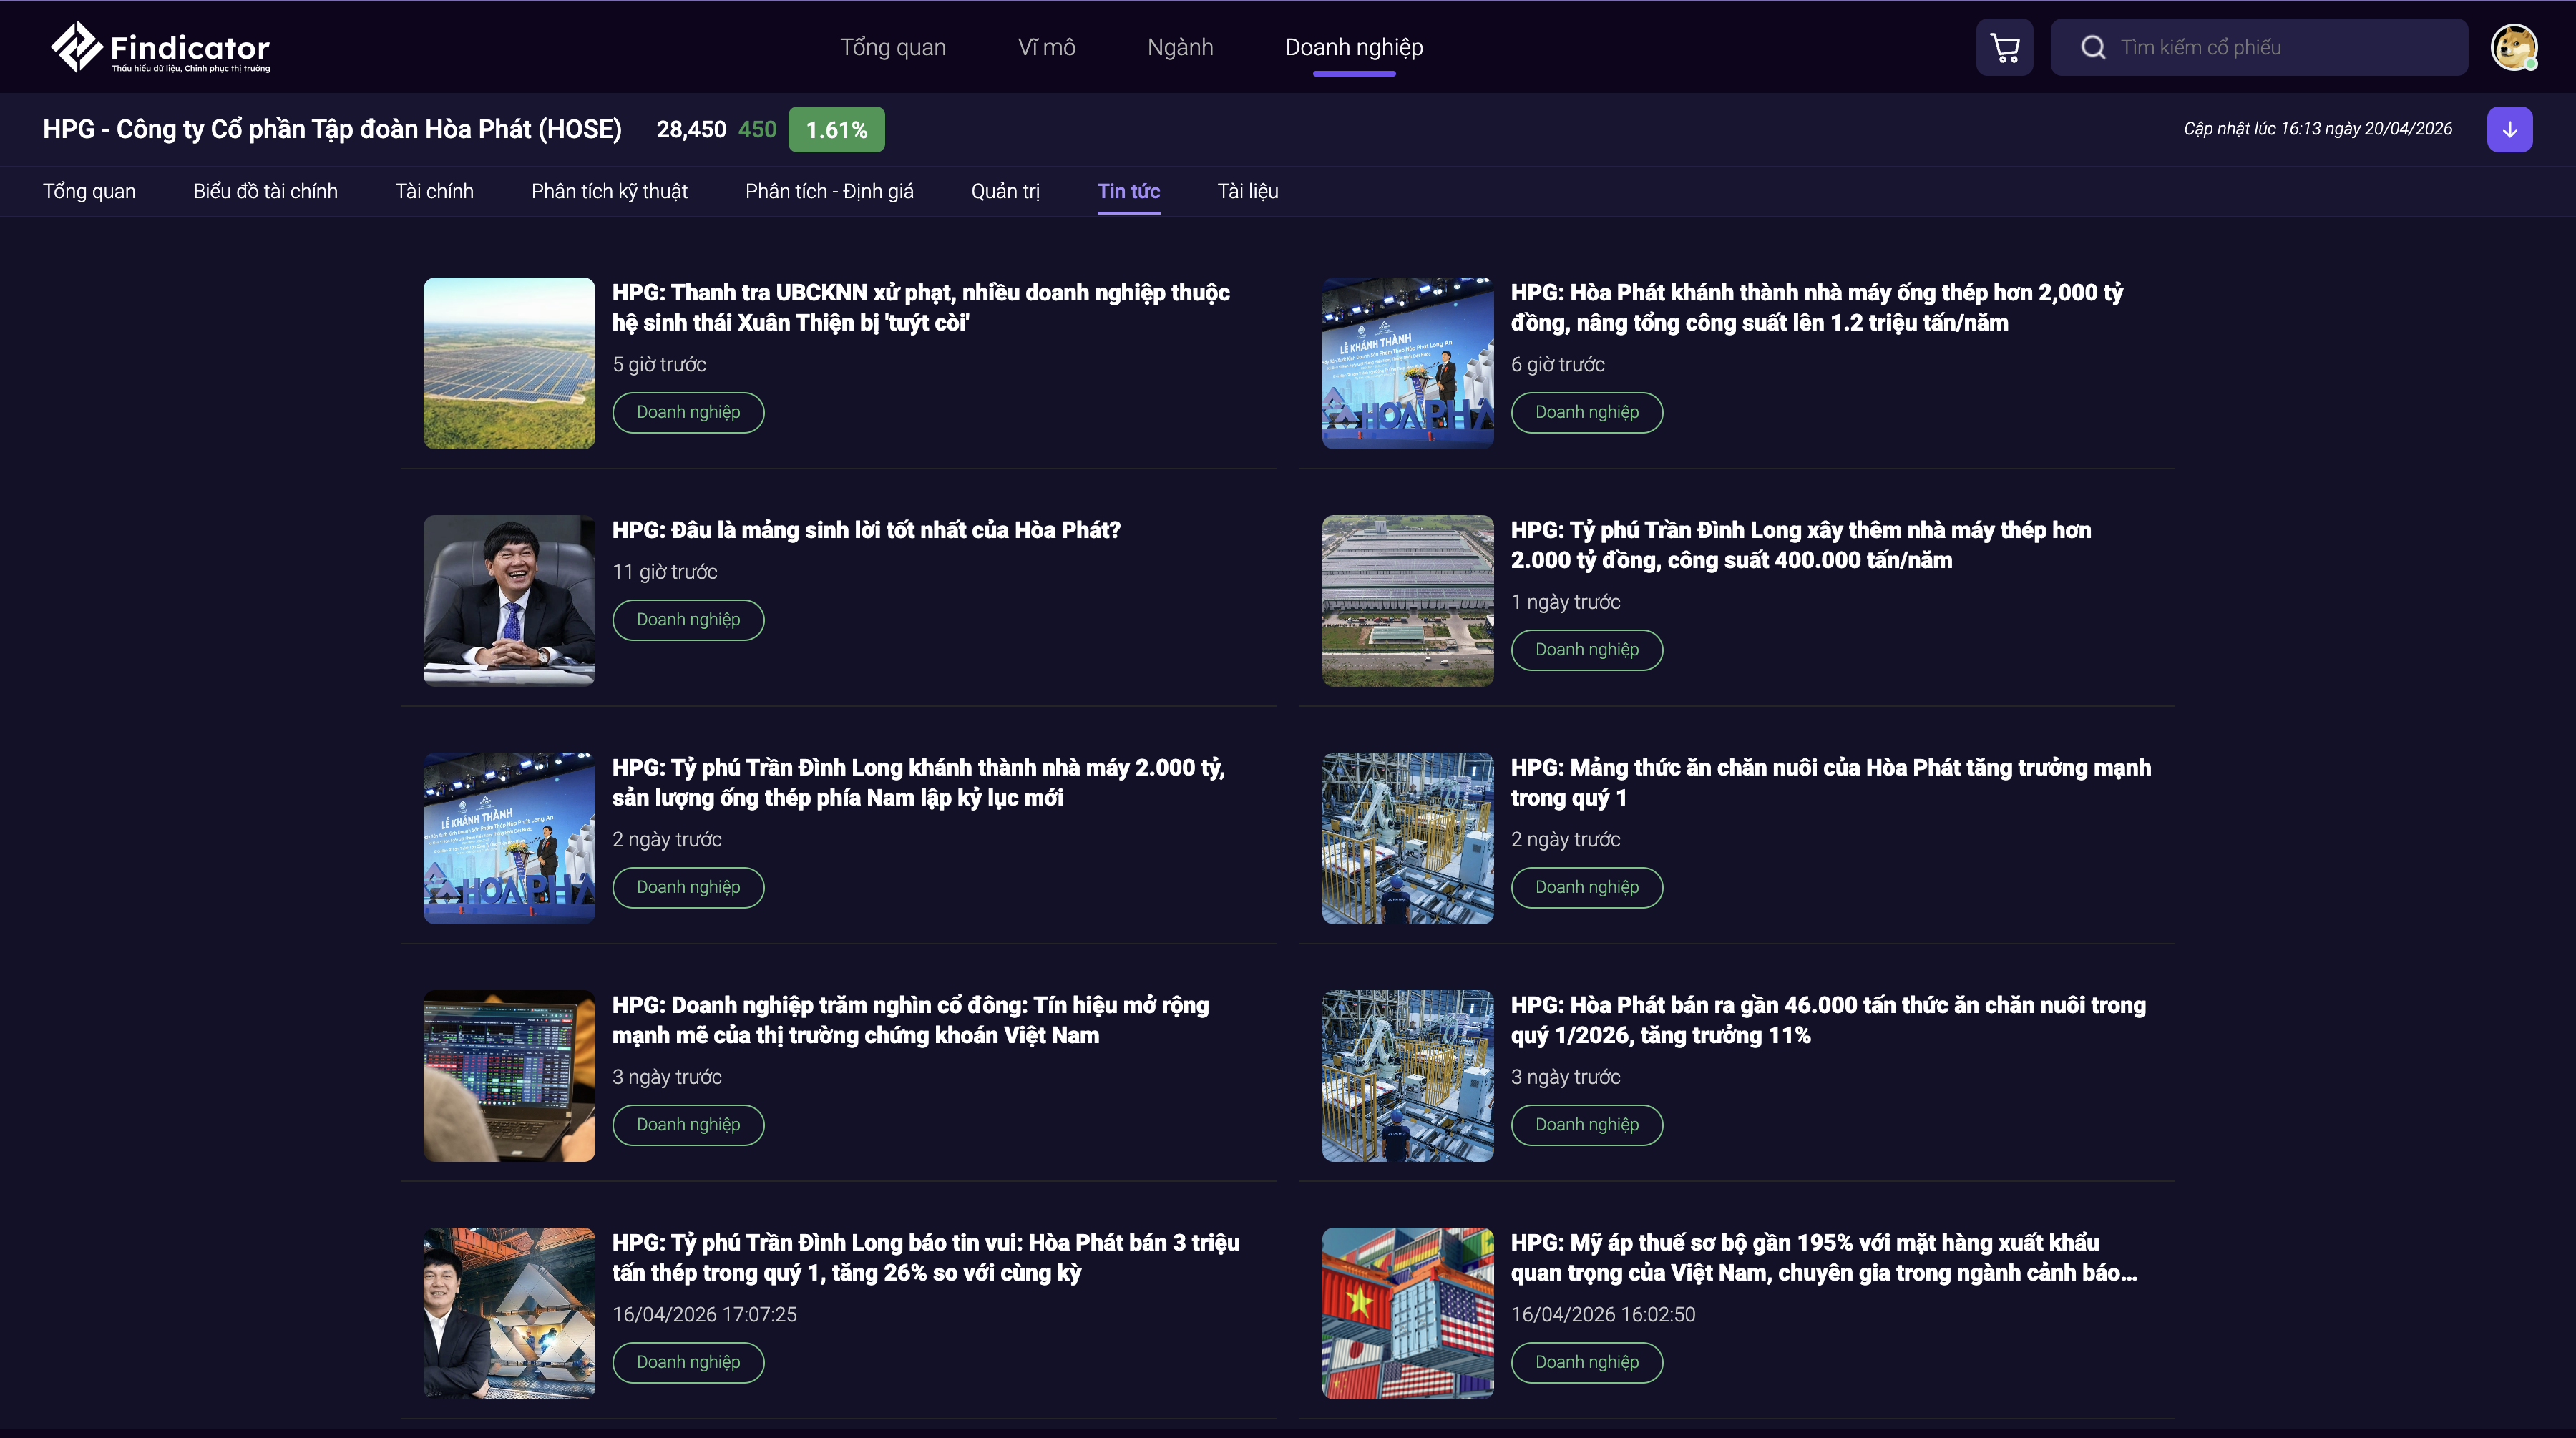Click the search magnifier icon
The height and width of the screenshot is (1438, 2576).
[x=2093, y=47]
